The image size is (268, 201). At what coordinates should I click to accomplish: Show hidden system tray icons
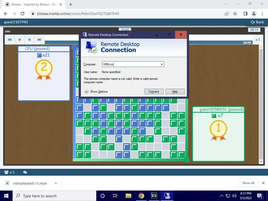[221, 196]
